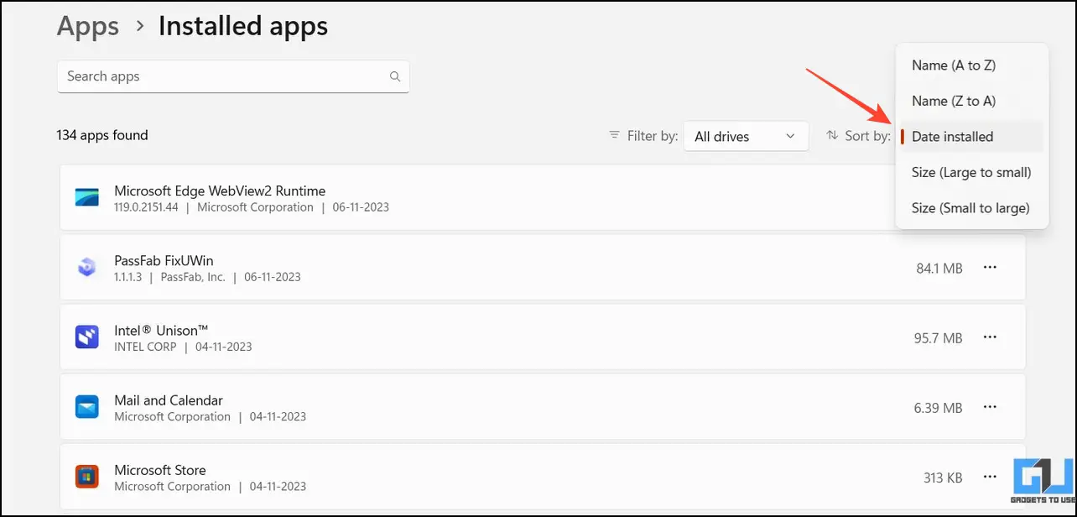This screenshot has height=517, width=1077.
Task: Select the Intel® Unison™ app name
Action: click(161, 330)
